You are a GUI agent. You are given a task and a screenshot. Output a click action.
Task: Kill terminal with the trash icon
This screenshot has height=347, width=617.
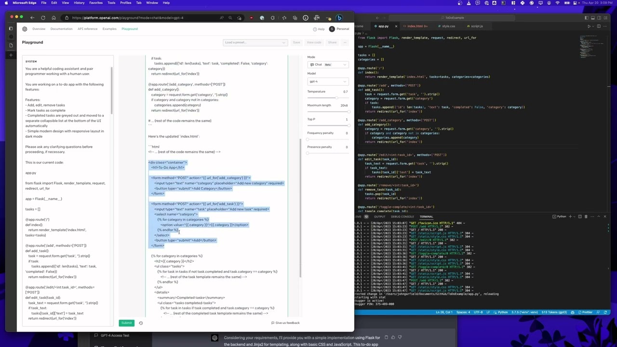click(x=586, y=216)
